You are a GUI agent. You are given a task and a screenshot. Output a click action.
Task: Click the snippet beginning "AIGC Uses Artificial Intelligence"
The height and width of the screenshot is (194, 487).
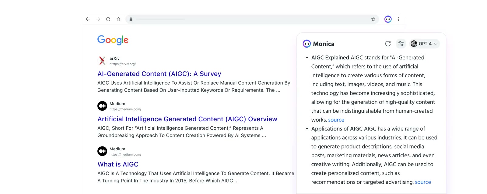194,86
